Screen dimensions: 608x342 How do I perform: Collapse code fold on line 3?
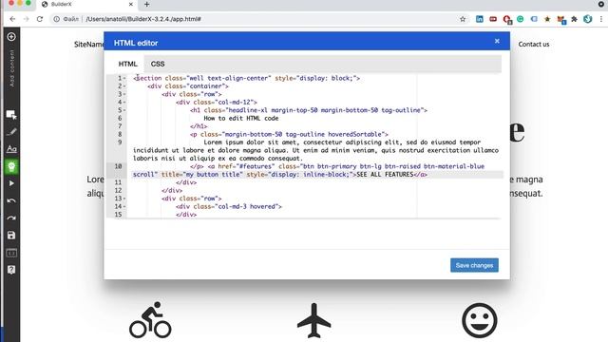tap(124, 94)
